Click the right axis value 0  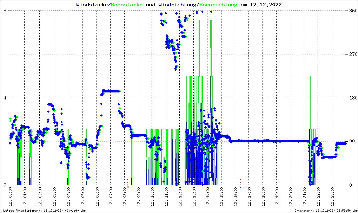tap(351, 185)
